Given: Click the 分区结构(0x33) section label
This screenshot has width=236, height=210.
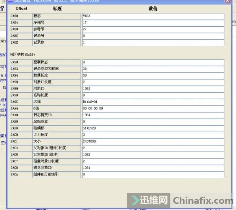Looking at the screenshot, I should click(22, 55).
